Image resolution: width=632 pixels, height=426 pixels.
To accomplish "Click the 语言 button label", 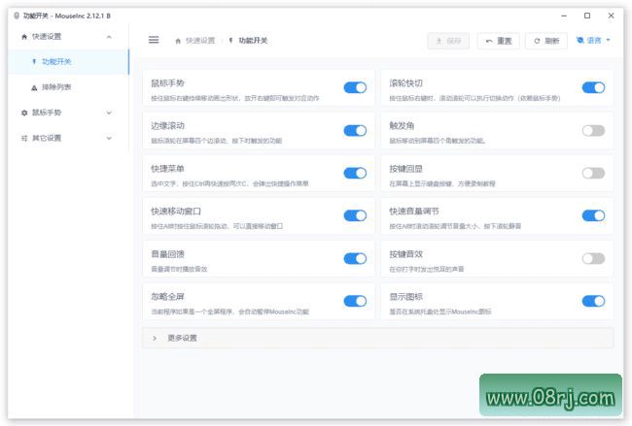I will (594, 40).
